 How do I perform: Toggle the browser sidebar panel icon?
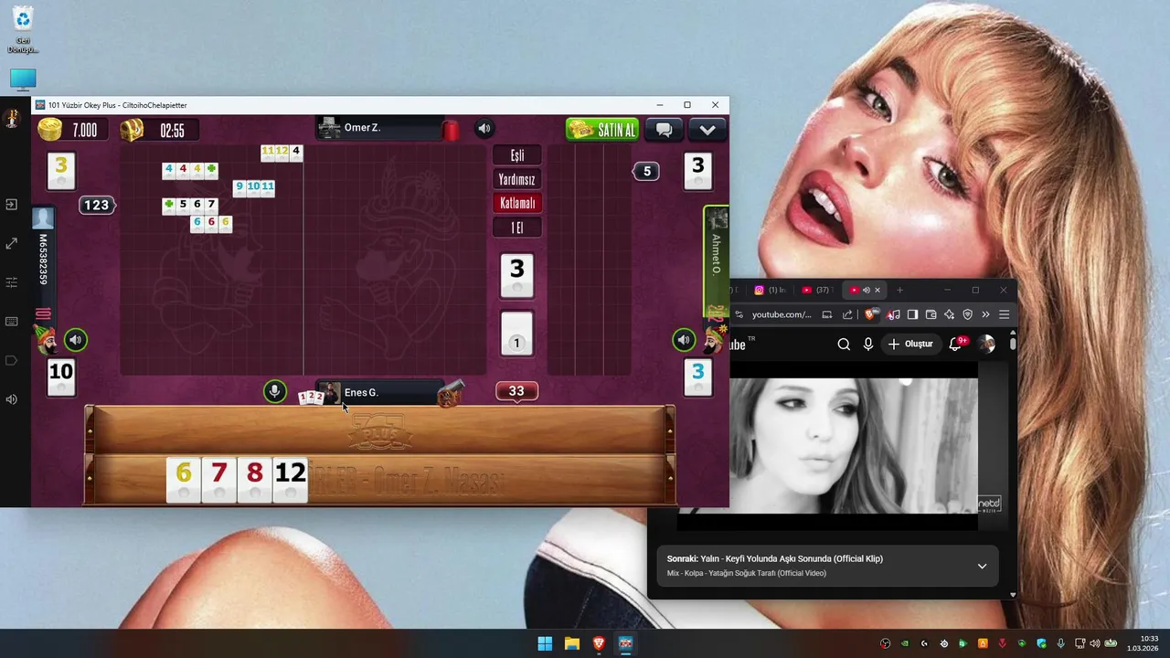click(x=912, y=314)
